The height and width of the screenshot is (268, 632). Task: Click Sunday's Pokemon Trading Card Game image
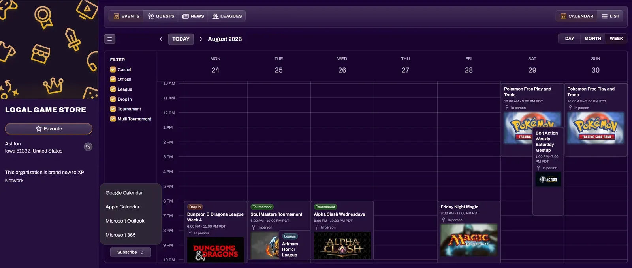(596, 128)
